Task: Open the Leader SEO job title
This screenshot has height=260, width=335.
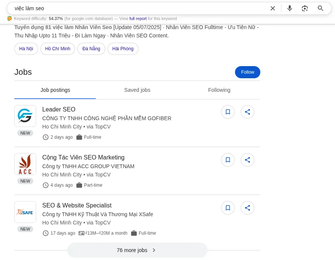Action: [59, 110]
